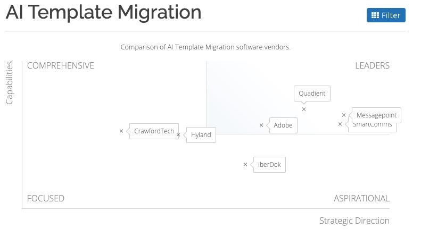Click the X marker beside Messagepoint

coord(344,115)
